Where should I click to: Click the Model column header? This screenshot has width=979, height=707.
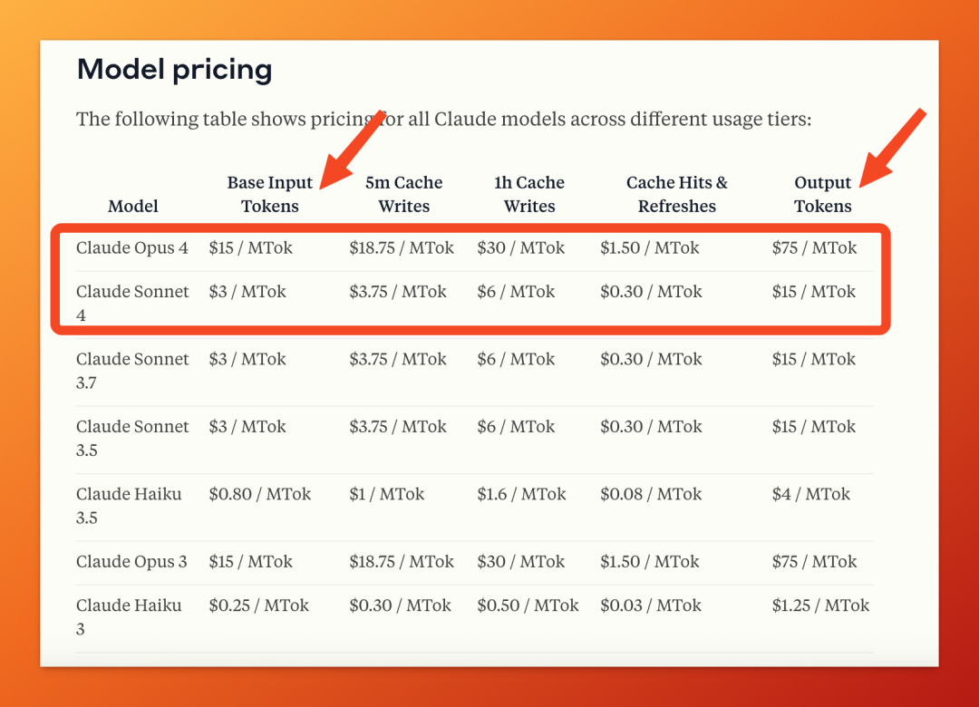[132, 206]
